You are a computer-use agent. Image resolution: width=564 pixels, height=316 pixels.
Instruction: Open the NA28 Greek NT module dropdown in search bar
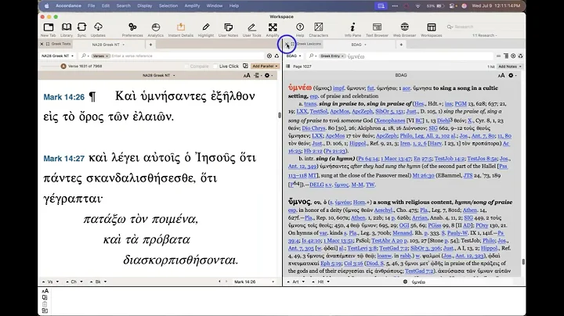point(57,56)
